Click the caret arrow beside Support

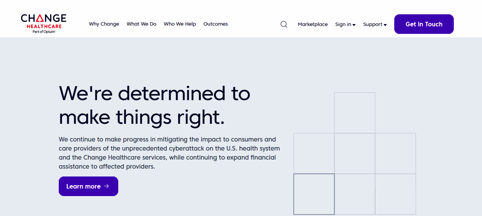385,25
